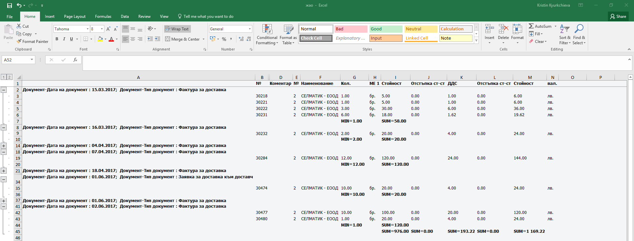The height and width of the screenshot is (241, 634).
Task: Increase font size with large A icon
Action: click(108, 29)
